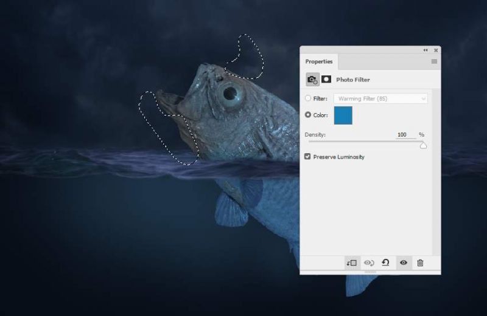The width and height of the screenshot is (487, 316).
Task: Clip adjustment to the layer below
Action: [352, 263]
